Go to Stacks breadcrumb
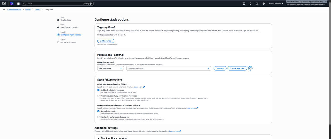 [x=28, y=10]
